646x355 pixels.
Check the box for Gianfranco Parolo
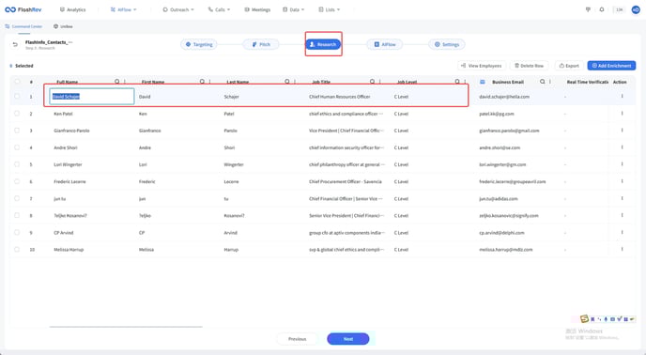pyautogui.click(x=17, y=131)
